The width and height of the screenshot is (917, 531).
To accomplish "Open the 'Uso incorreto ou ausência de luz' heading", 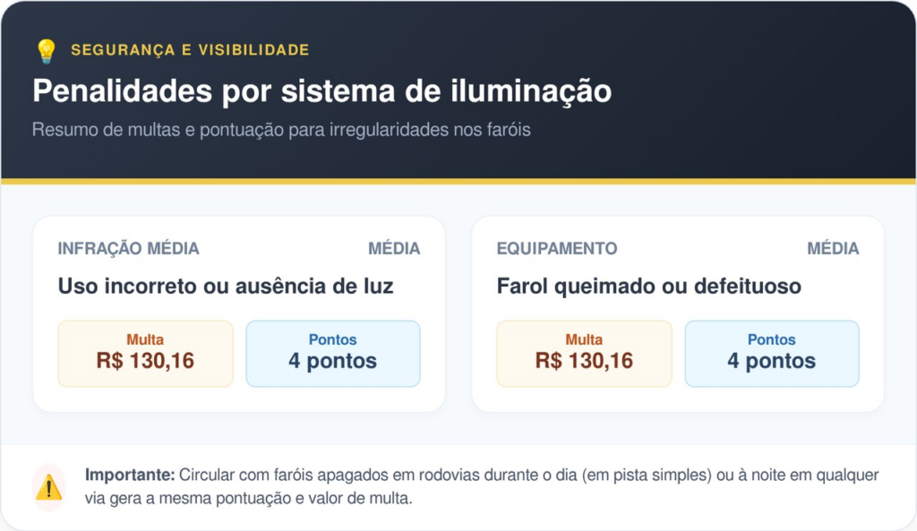I will (x=226, y=287).
